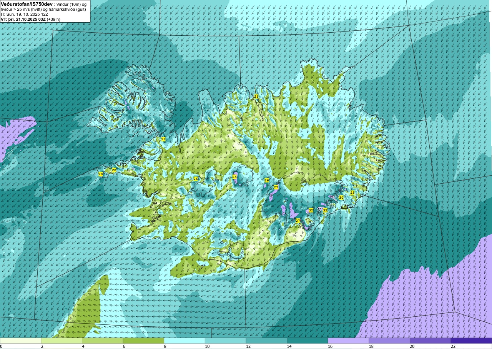492x349 pixels.
Task: Click the legend scale number "14"
Action: coord(289,346)
